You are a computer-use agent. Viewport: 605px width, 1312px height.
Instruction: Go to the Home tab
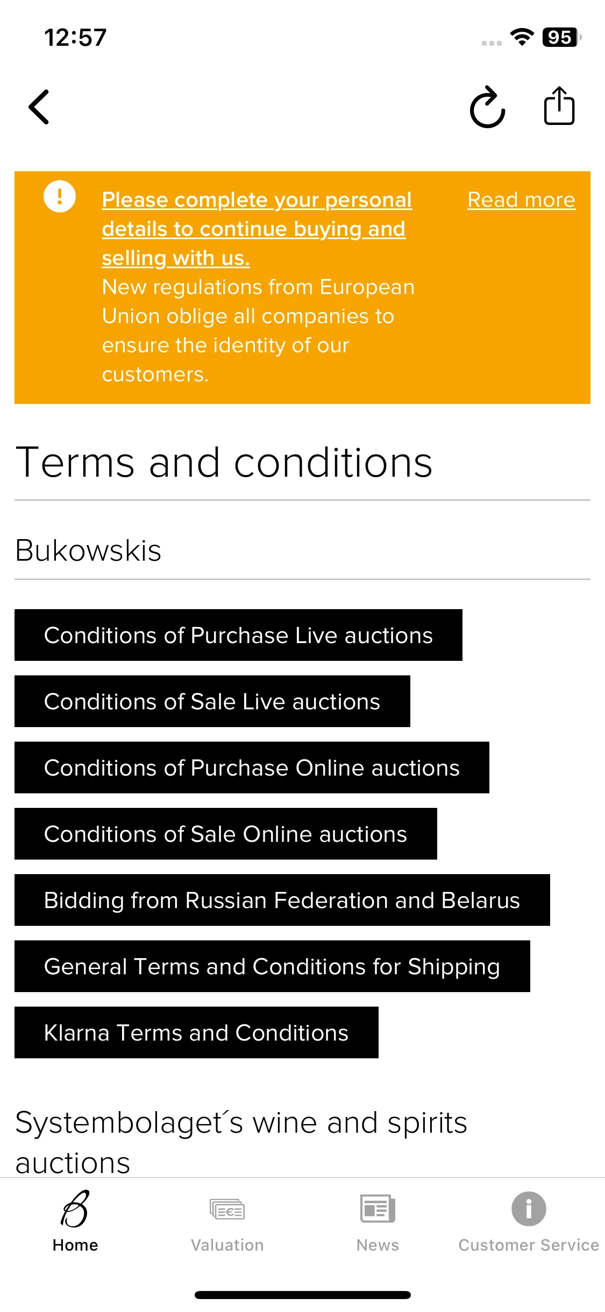(x=75, y=1222)
